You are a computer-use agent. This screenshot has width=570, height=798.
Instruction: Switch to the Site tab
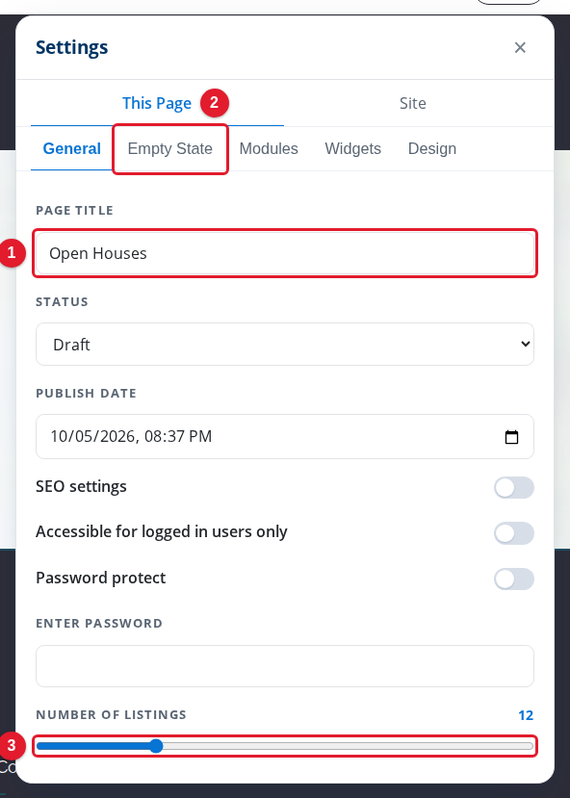tap(412, 103)
